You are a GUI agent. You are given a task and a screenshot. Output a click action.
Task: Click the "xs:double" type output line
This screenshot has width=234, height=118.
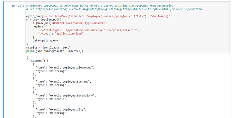51,99
